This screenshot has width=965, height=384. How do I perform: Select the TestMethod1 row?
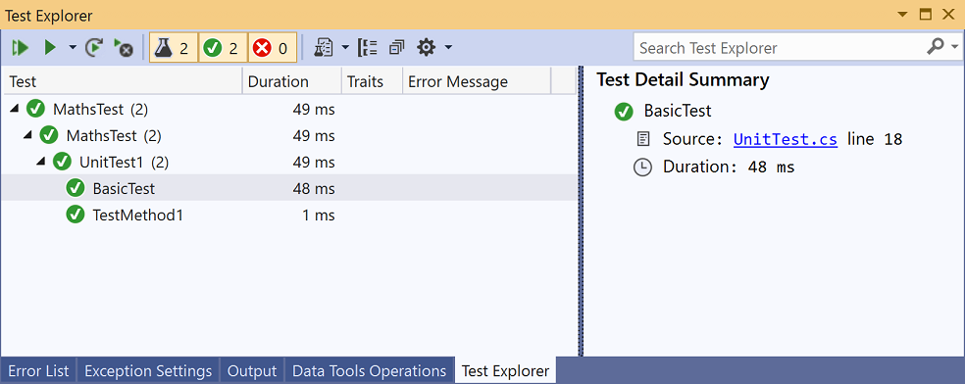[x=288, y=216]
